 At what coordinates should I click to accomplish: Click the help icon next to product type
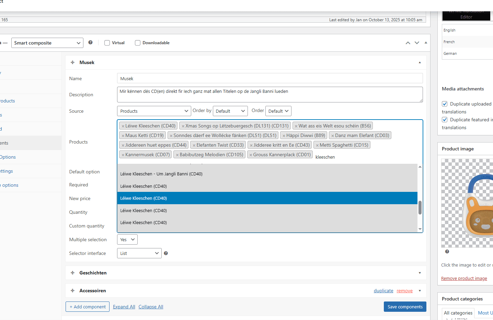coord(90,42)
